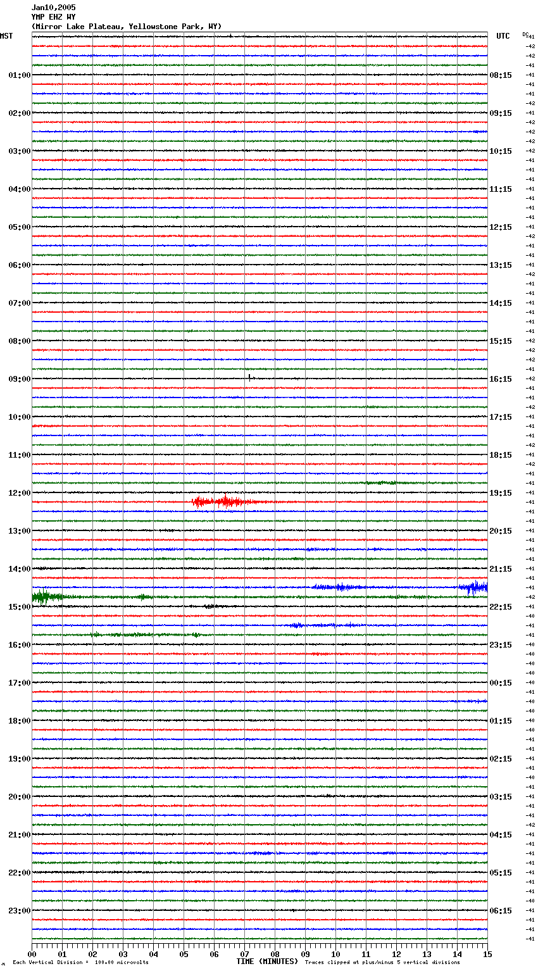538x971 pixels.
Task: Click the date label Jan10,2005
Action: pyautogui.click(x=53, y=8)
